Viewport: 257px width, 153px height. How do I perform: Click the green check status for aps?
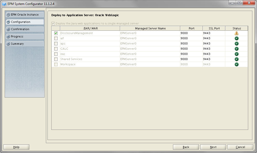237,44
